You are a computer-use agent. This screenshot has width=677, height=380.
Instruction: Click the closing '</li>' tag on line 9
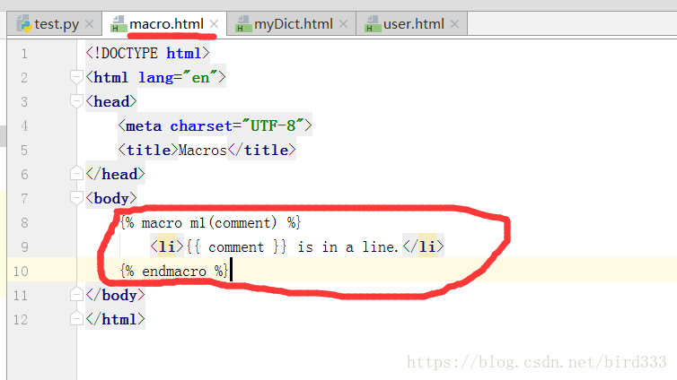point(423,246)
